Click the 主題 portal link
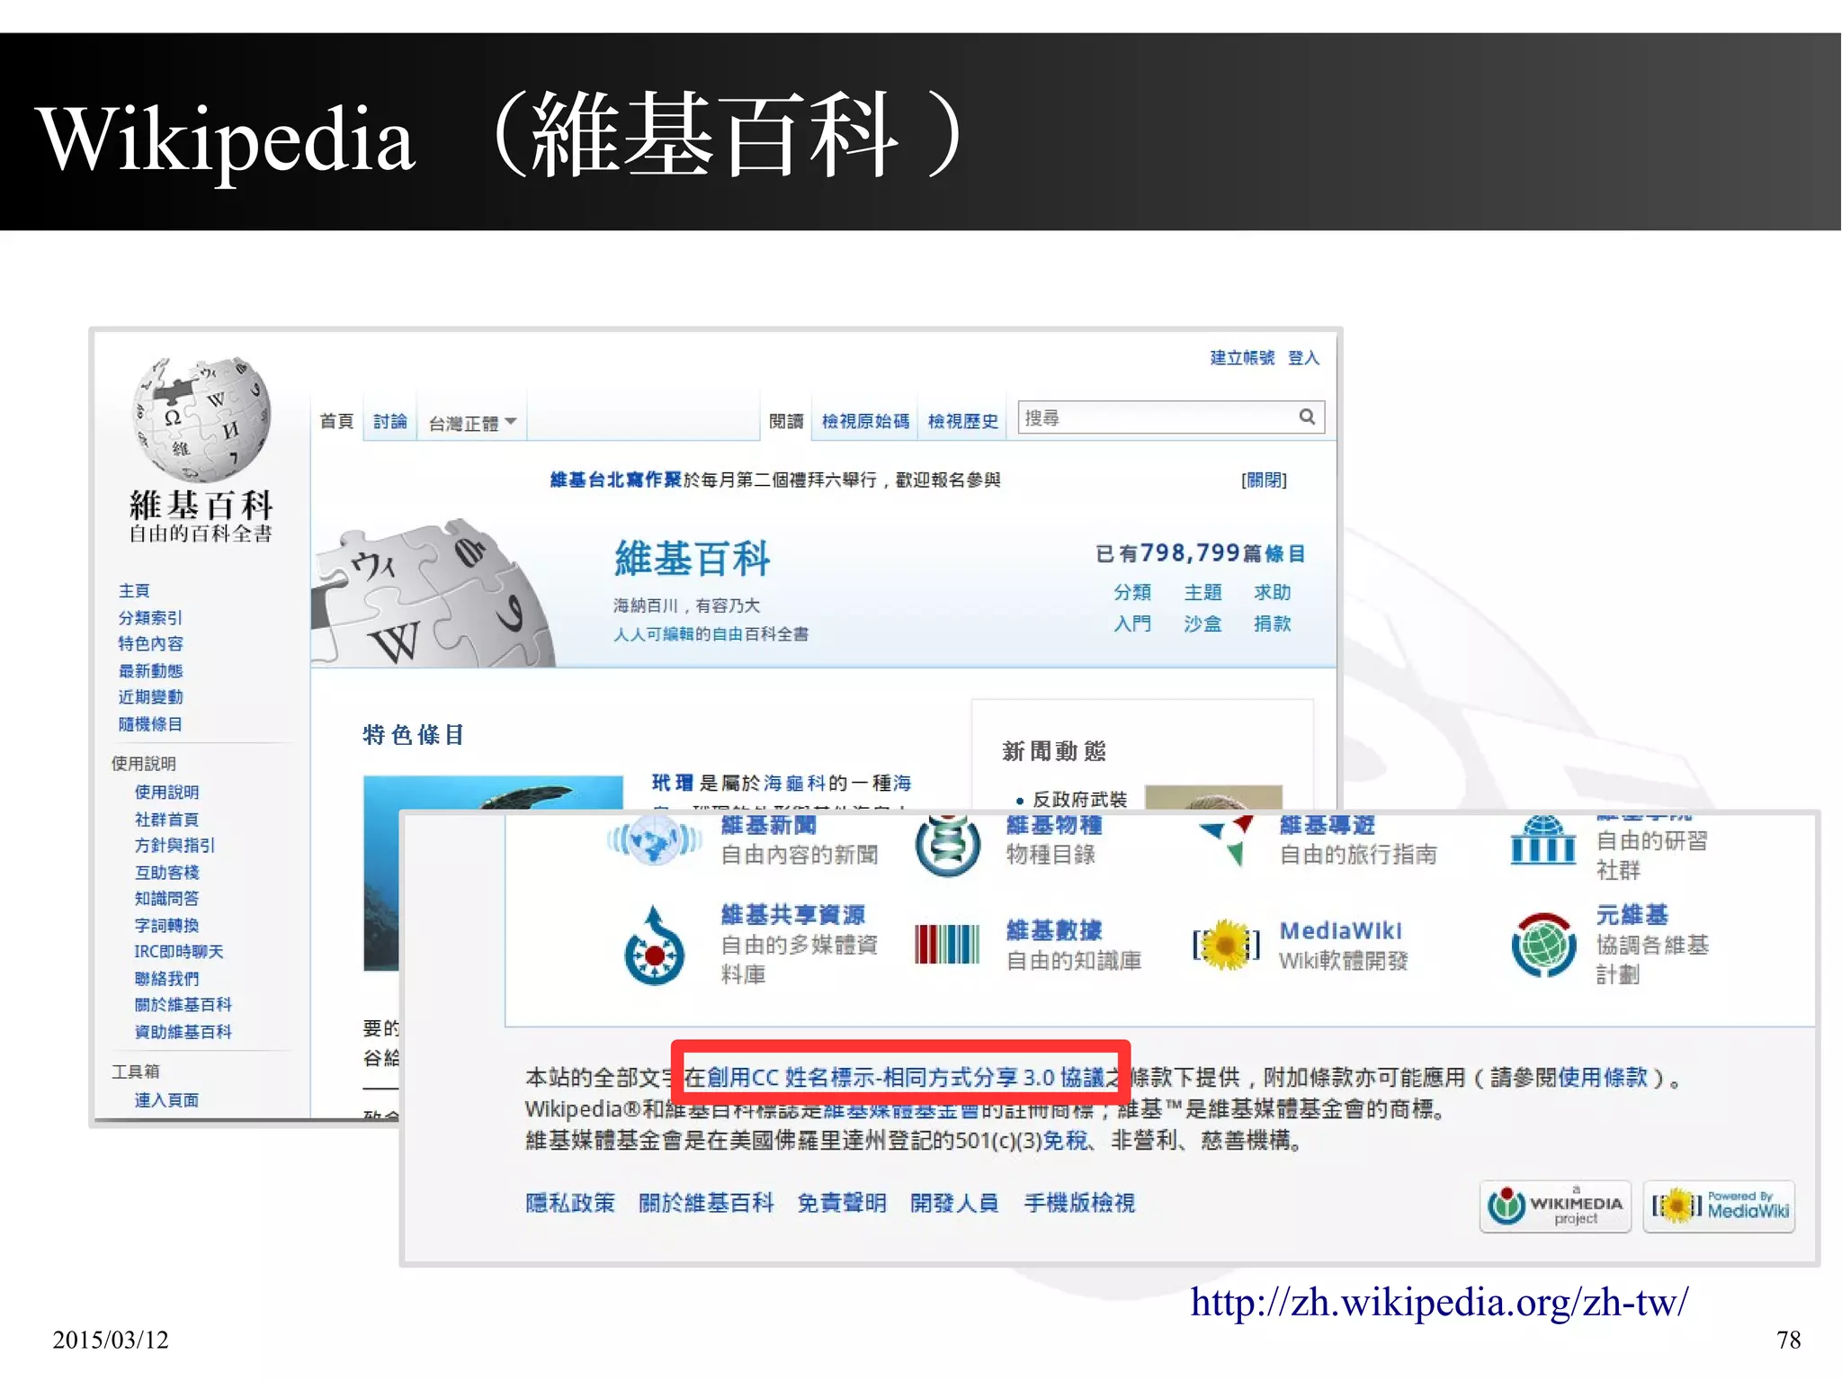 tap(1203, 592)
